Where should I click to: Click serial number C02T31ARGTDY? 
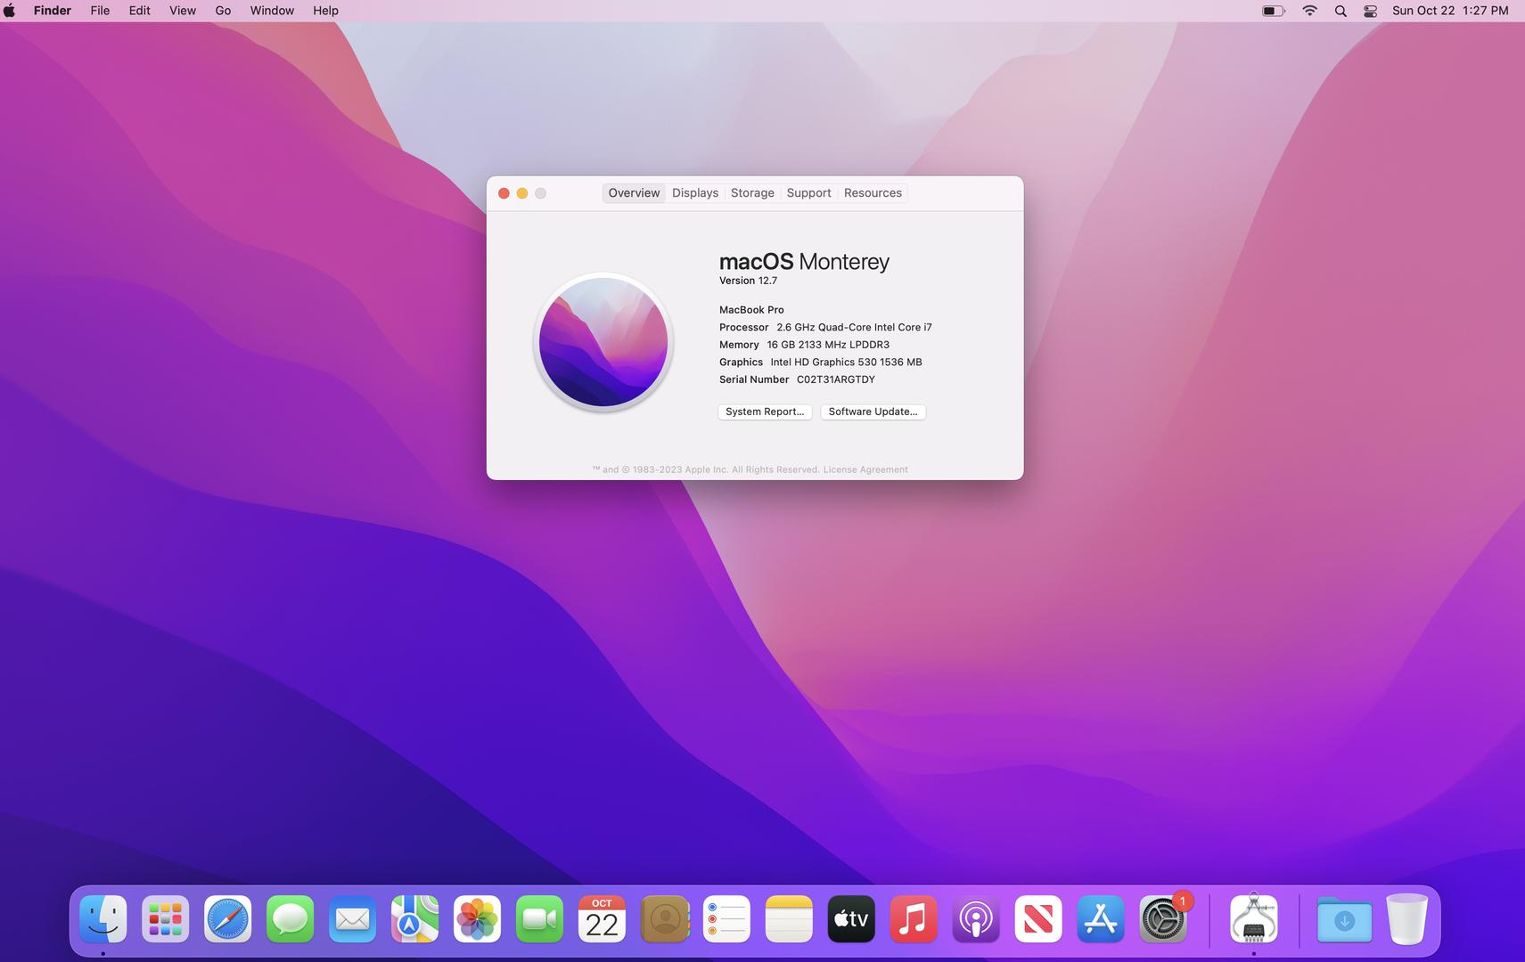(836, 379)
